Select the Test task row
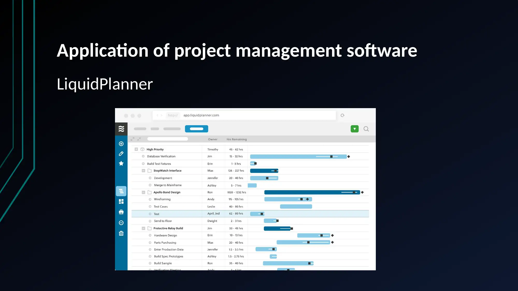Image resolution: width=518 pixels, height=291 pixels. coord(250,214)
